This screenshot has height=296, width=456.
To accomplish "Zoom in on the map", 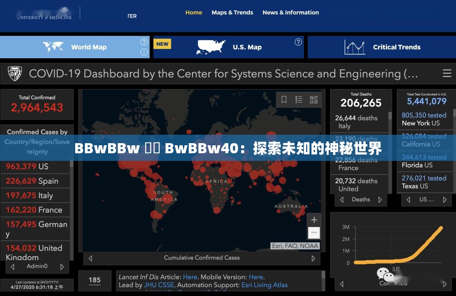I will tap(314, 220).
